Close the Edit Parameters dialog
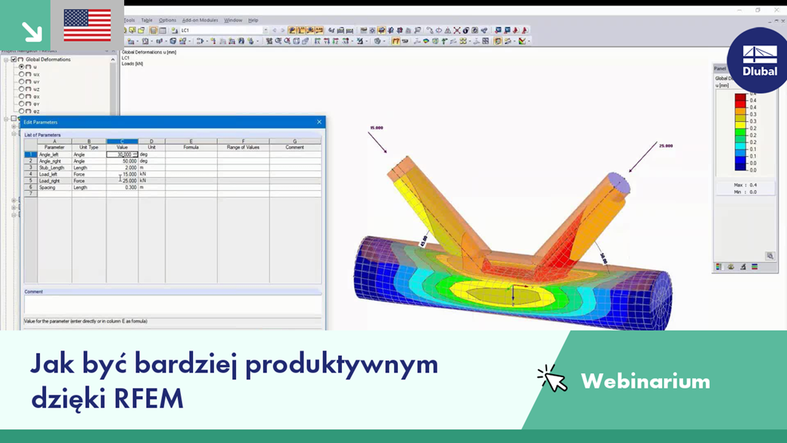The width and height of the screenshot is (787, 443). point(319,122)
